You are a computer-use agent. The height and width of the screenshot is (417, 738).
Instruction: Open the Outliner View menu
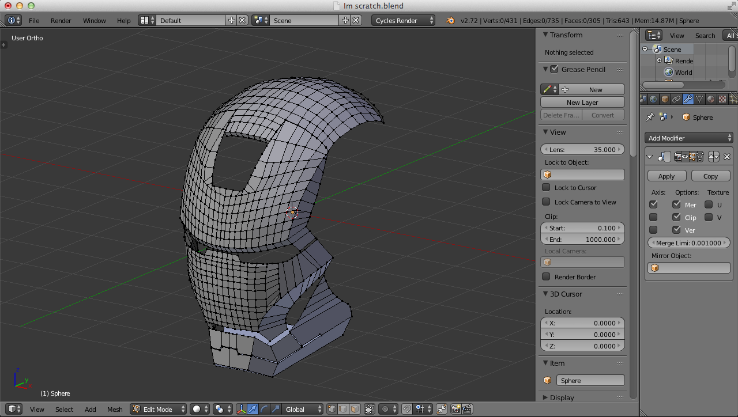(x=677, y=35)
